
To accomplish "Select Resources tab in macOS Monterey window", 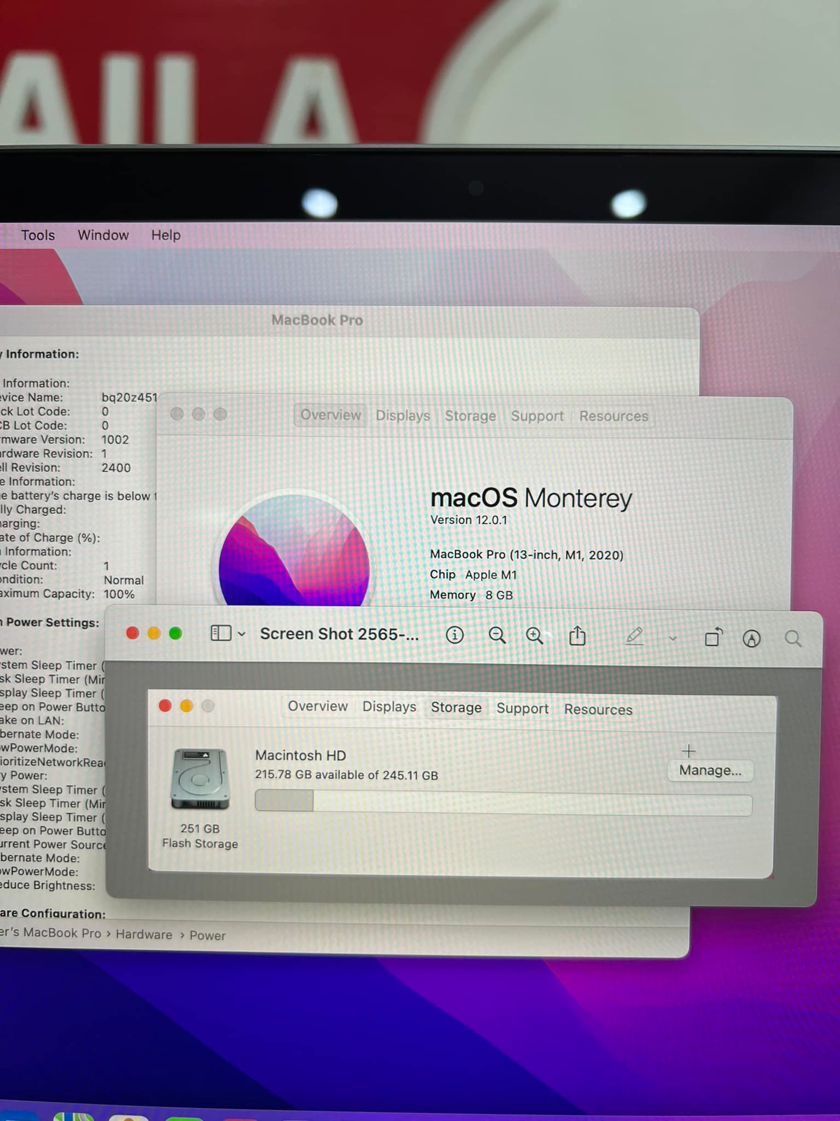I will pos(613,417).
